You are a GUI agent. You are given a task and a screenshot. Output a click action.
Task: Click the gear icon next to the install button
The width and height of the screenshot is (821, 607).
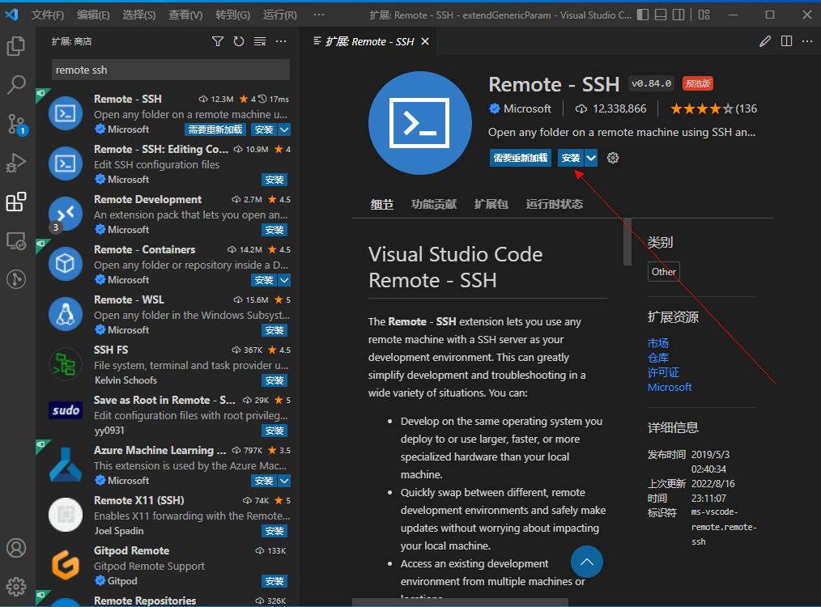click(613, 158)
